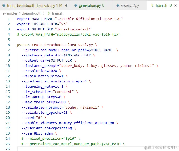Click '--enable_xformers_memory_efficient_attention' argument
179x151 pixels.
(x=68, y=123)
